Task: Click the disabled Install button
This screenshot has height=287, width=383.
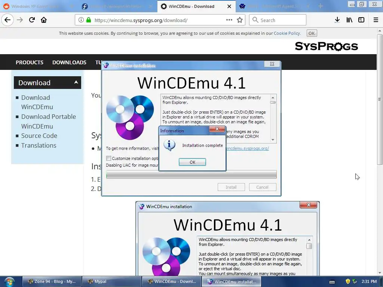Action: tap(231, 187)
